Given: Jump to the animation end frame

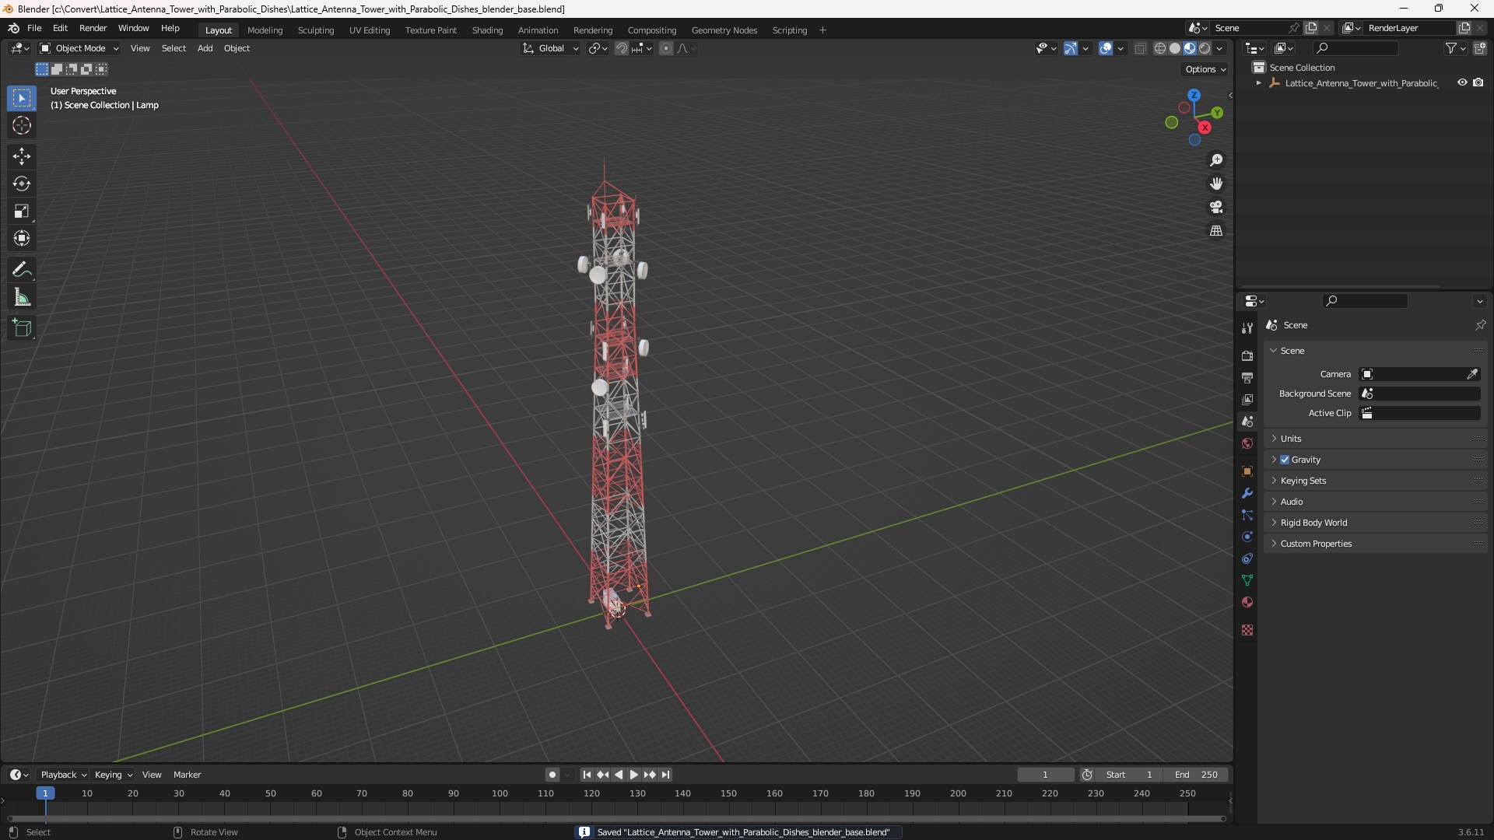Looking at the screenshot, I should [x=665, y=775].
